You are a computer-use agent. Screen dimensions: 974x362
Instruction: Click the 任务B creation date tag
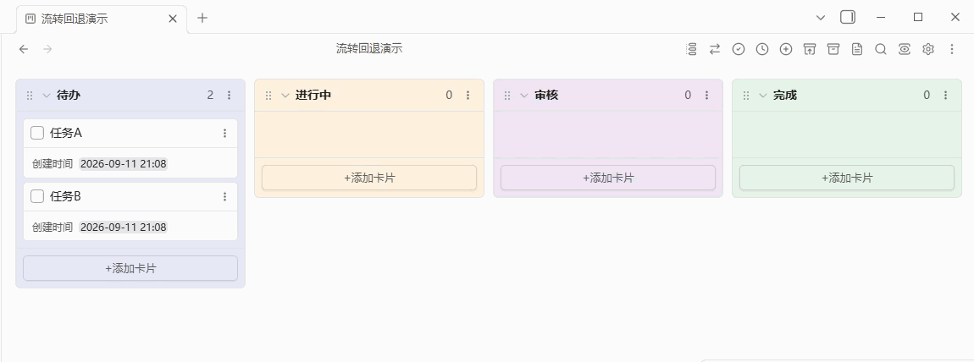(x=124, y=227)
